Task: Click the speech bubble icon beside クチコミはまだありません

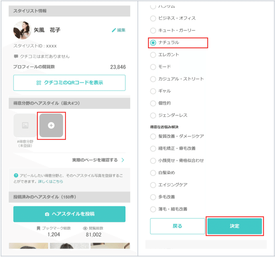Action: pos(16,56)
